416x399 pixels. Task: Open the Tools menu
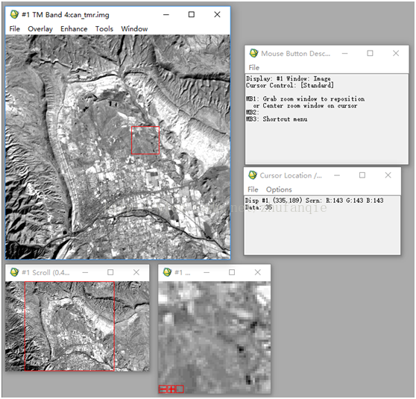coord(104,28)
